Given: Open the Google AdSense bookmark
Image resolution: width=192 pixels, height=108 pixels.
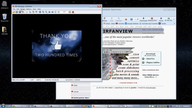Looking at the screenshot, I should coord(132,23).
